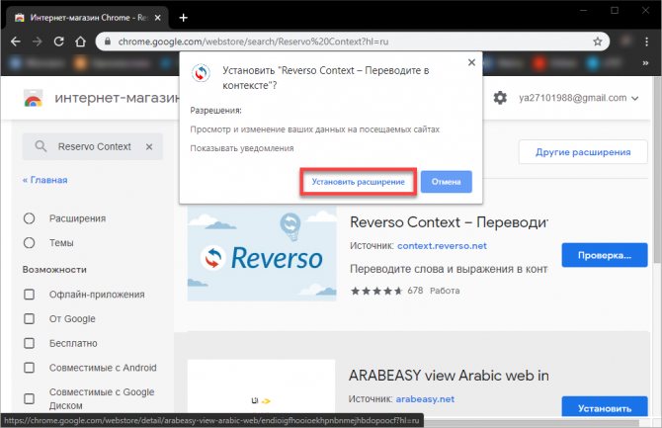Open the home page via house icon
Screen dimensions: 662x428
(x=80, y=42)
